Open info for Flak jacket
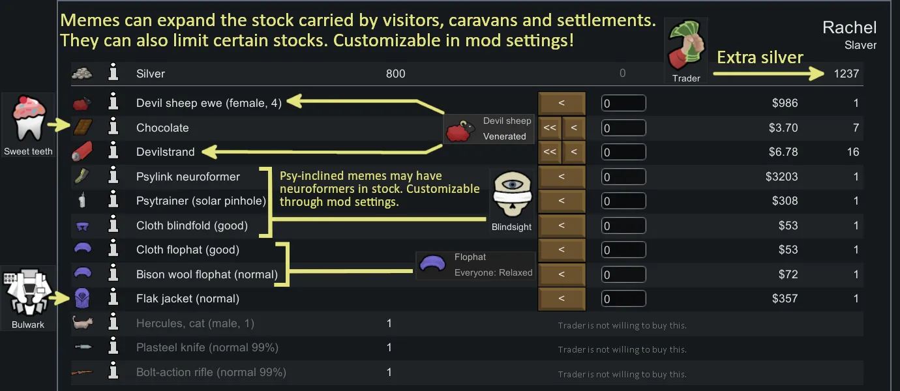Viewport: 900px width, 391px height. coord(113,299)
